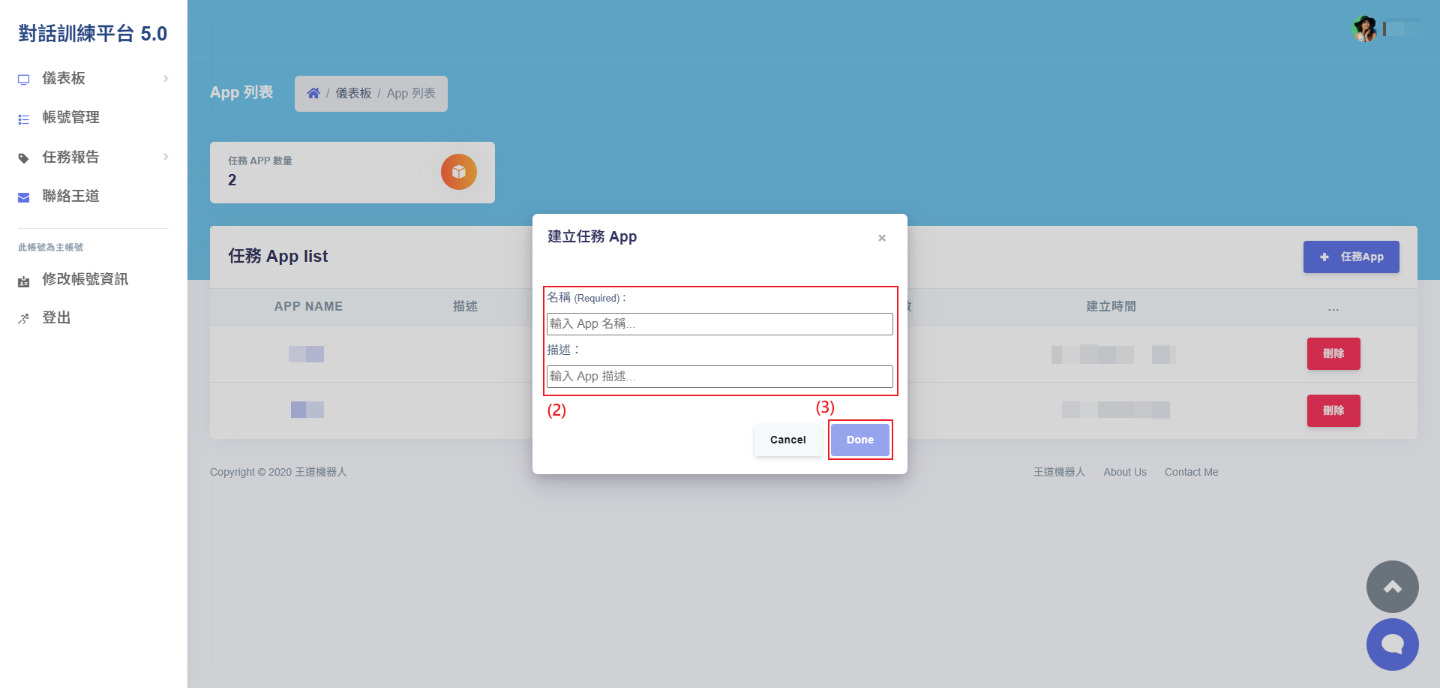
Task: Click the 帳號管理 list icon
Action: (24, 119)
